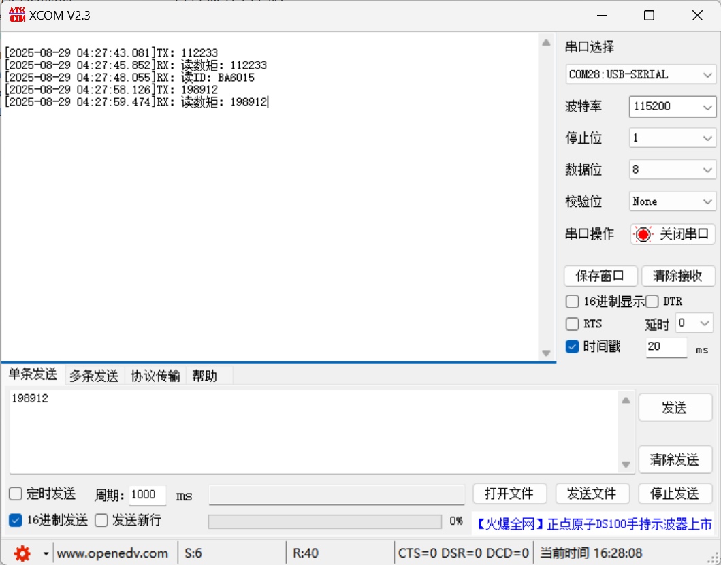Viewport: 721px width, 565px height.
Task: Click the 清除发送 button
Action: click(x=675, y=459)
